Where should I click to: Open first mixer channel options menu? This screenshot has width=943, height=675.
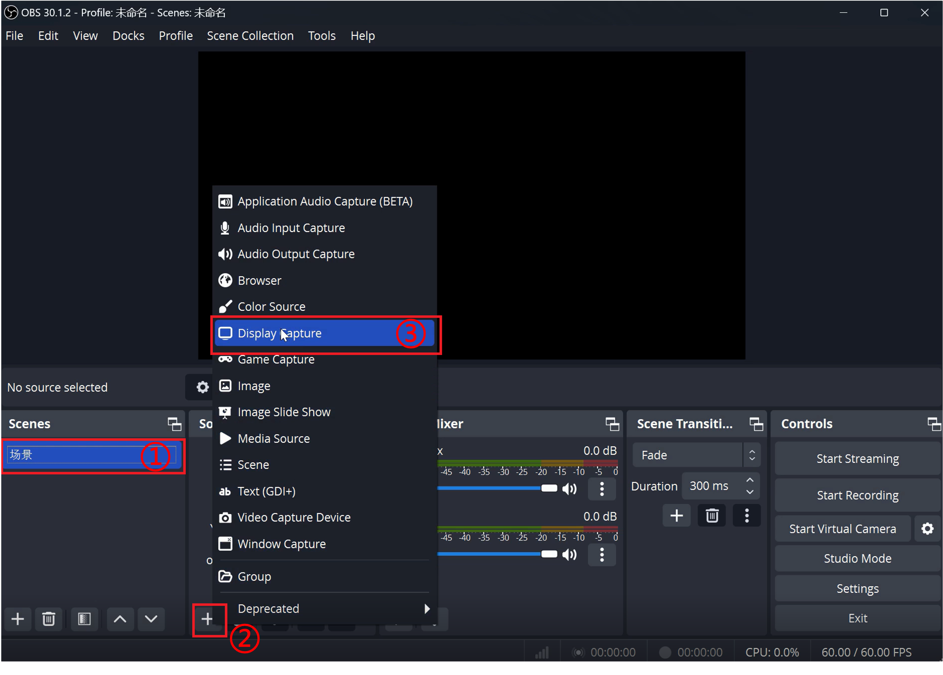click(602, 489)
